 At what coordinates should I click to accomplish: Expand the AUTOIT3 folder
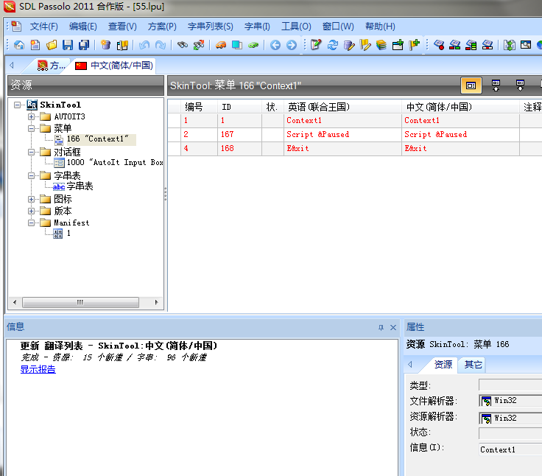point(31,116)
